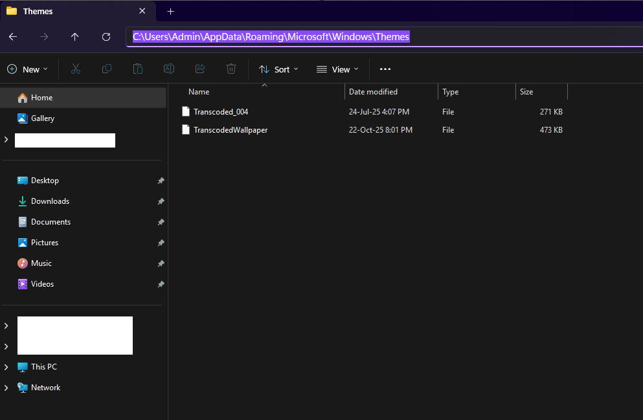This screenshot has height=420, width=643.
Task: Click the Copy icon in toolbar
Action: (107, 69)
